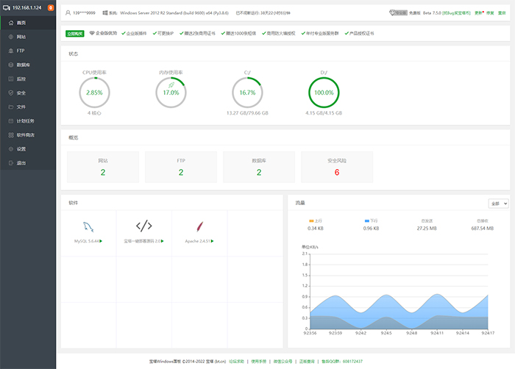Select 计划任务 scheduled tasks menu item

tap(26, 121)
